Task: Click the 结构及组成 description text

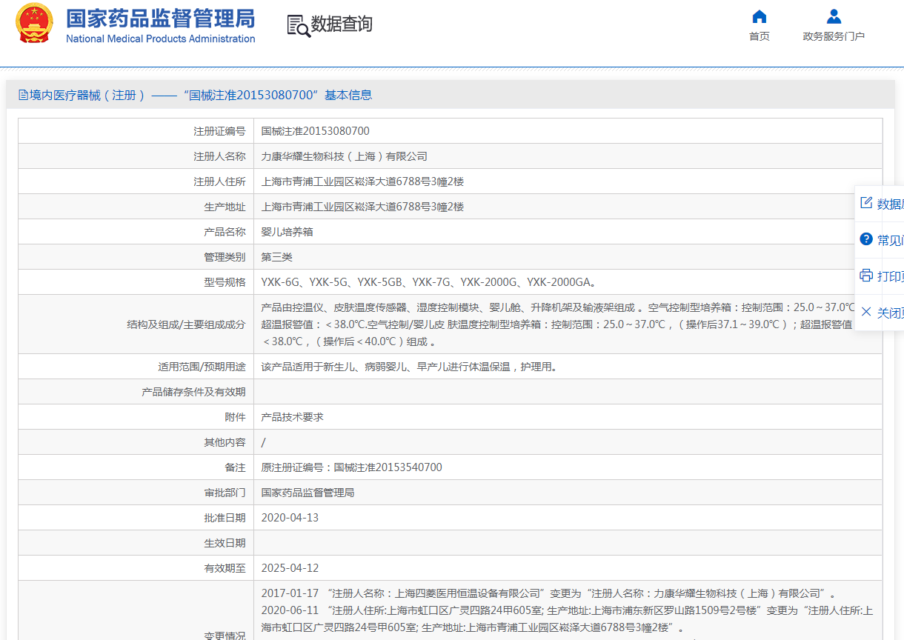Action: pos(558,324)
